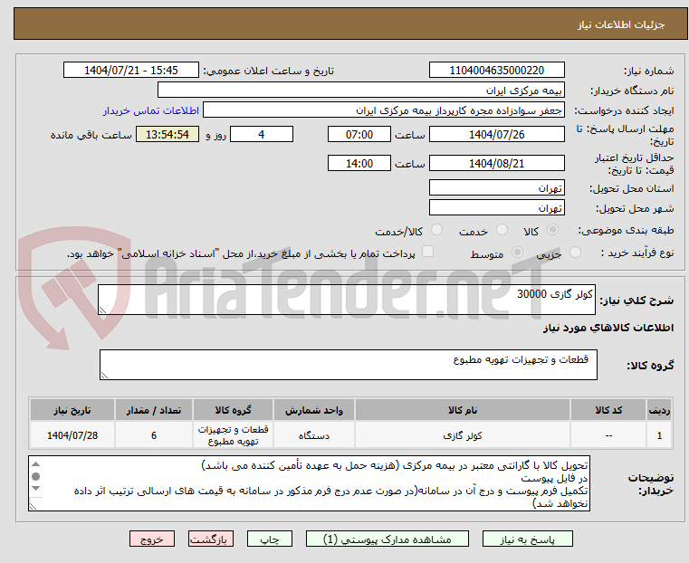
Task: Select the متوسط purchase type radio
Action: (518, 252)
